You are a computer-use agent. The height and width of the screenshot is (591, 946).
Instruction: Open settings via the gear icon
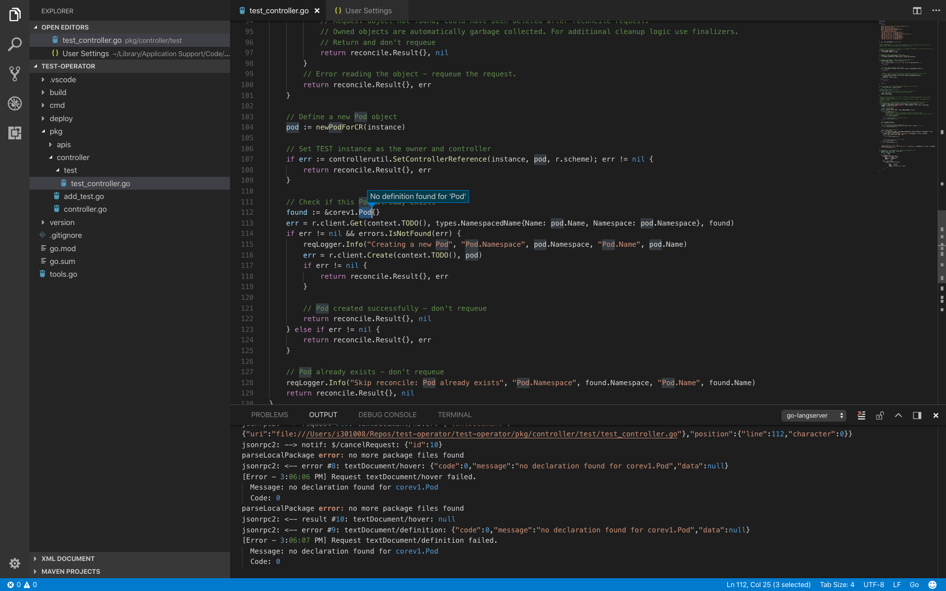tap(15, 563)
